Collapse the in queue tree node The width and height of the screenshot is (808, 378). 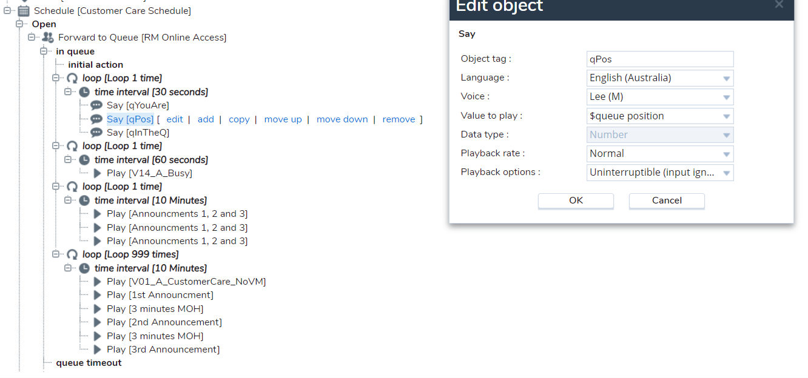44,51
